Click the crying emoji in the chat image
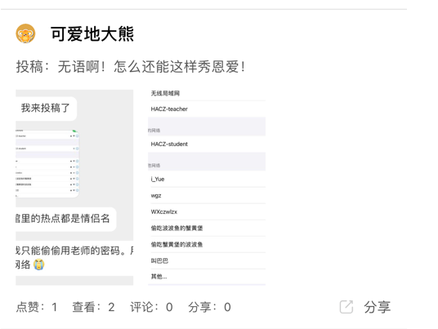This screenshot has width=438, height=329. pos(39,265)
